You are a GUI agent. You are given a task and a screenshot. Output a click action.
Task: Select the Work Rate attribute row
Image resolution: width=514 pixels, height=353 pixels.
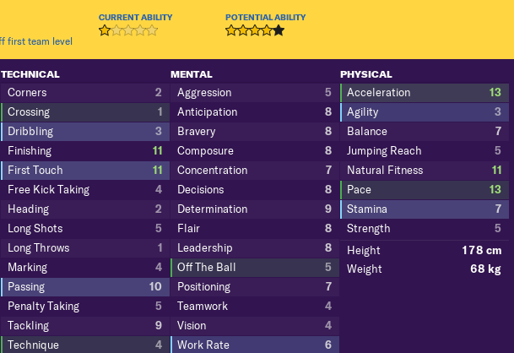(255, 345)
